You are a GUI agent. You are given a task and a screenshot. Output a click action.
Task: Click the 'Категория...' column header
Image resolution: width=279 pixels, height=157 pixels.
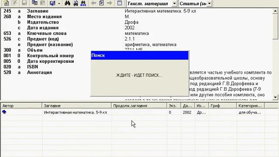250,106
